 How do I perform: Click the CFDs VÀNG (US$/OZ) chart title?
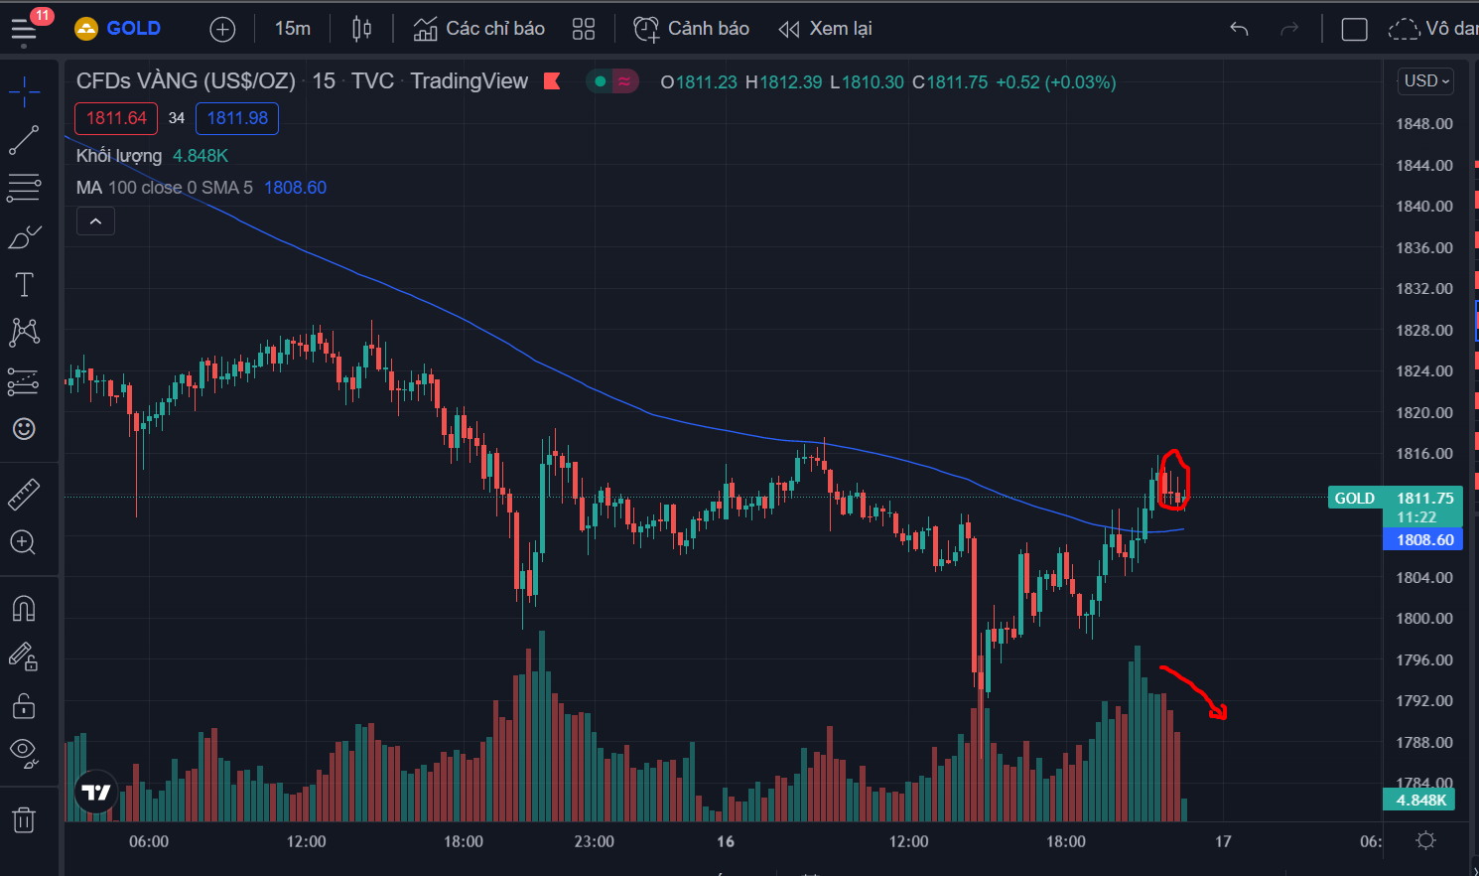tap(186, 81)
